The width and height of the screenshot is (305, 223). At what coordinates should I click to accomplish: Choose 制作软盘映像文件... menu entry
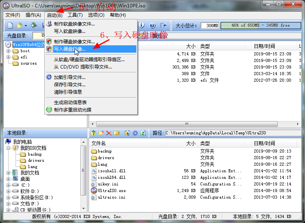coord(91,24)
